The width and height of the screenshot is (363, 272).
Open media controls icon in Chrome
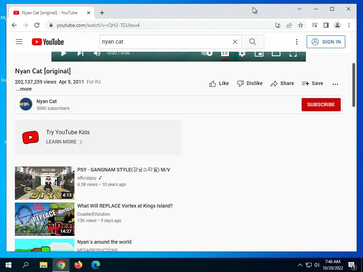coord(315,25)
